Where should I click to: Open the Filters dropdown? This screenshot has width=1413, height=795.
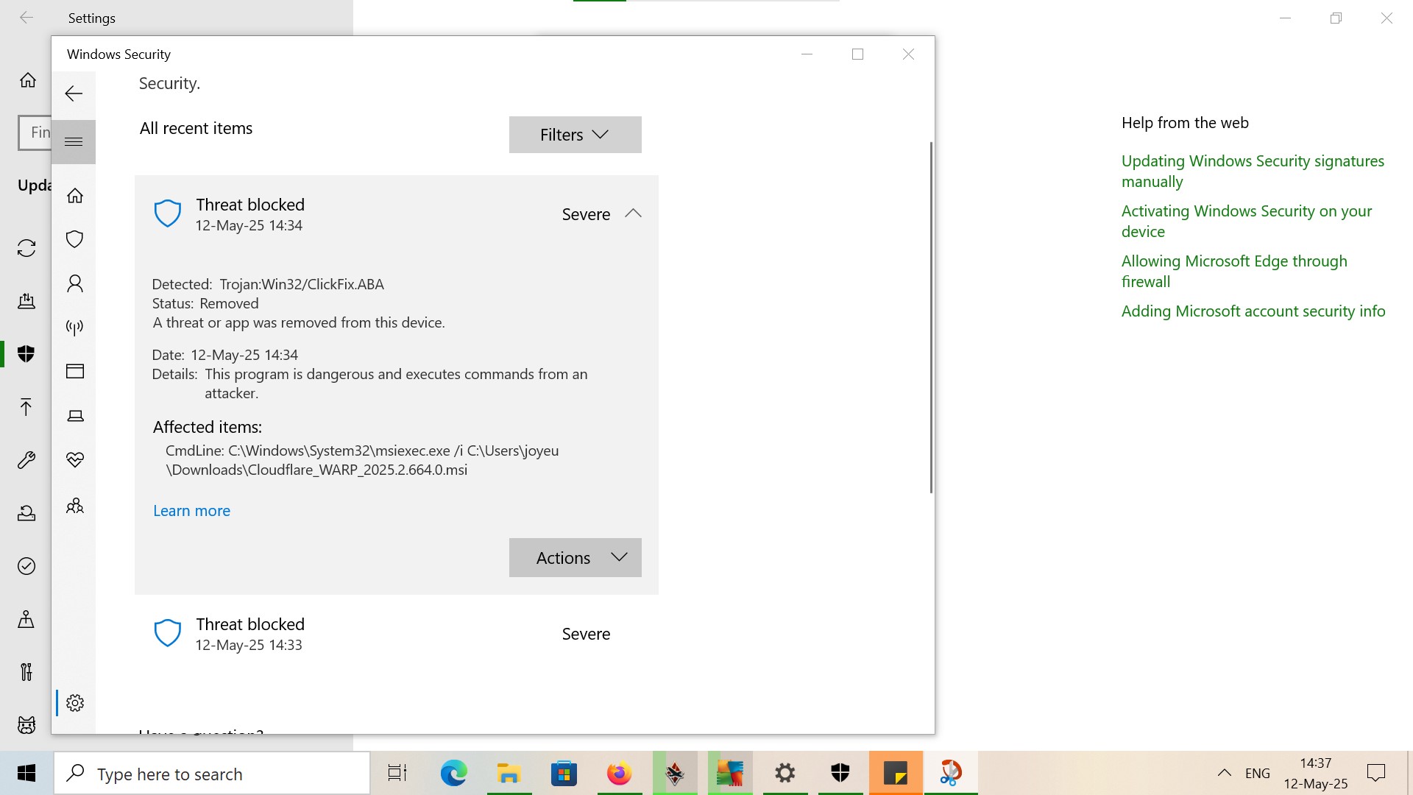click(575, 135)
